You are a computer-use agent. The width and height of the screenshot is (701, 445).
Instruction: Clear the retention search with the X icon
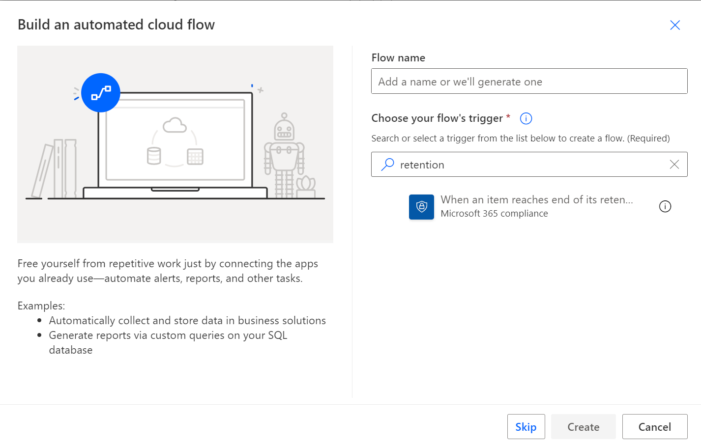point(674,164)
